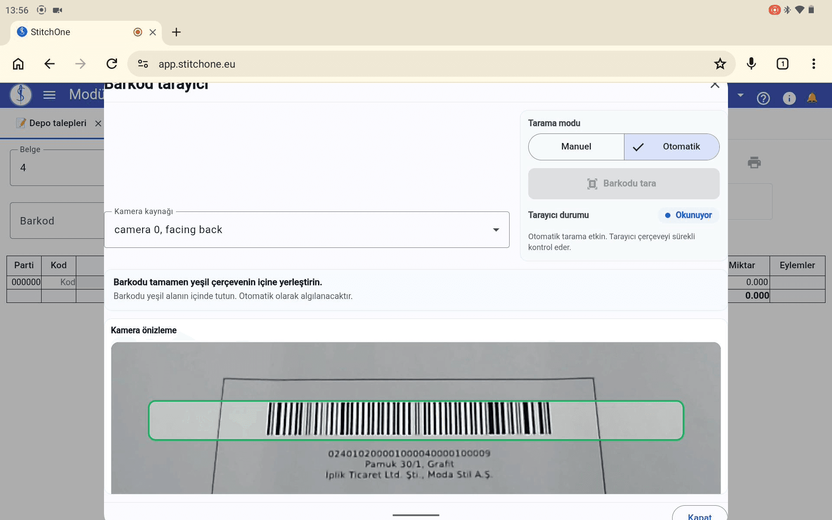Click the Eylemler column header
Image resolution: width=832 pixels, height=520 pixels.
coord(797,266)
